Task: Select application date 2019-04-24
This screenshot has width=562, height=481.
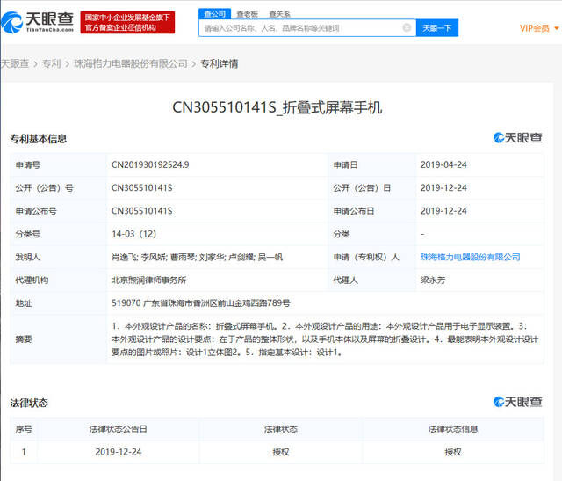Action: click(443, 164)
